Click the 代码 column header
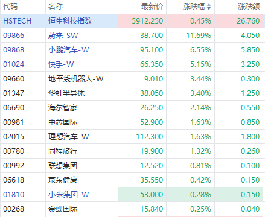The width and height of the screenshot is (265, 217). point(10,7)
